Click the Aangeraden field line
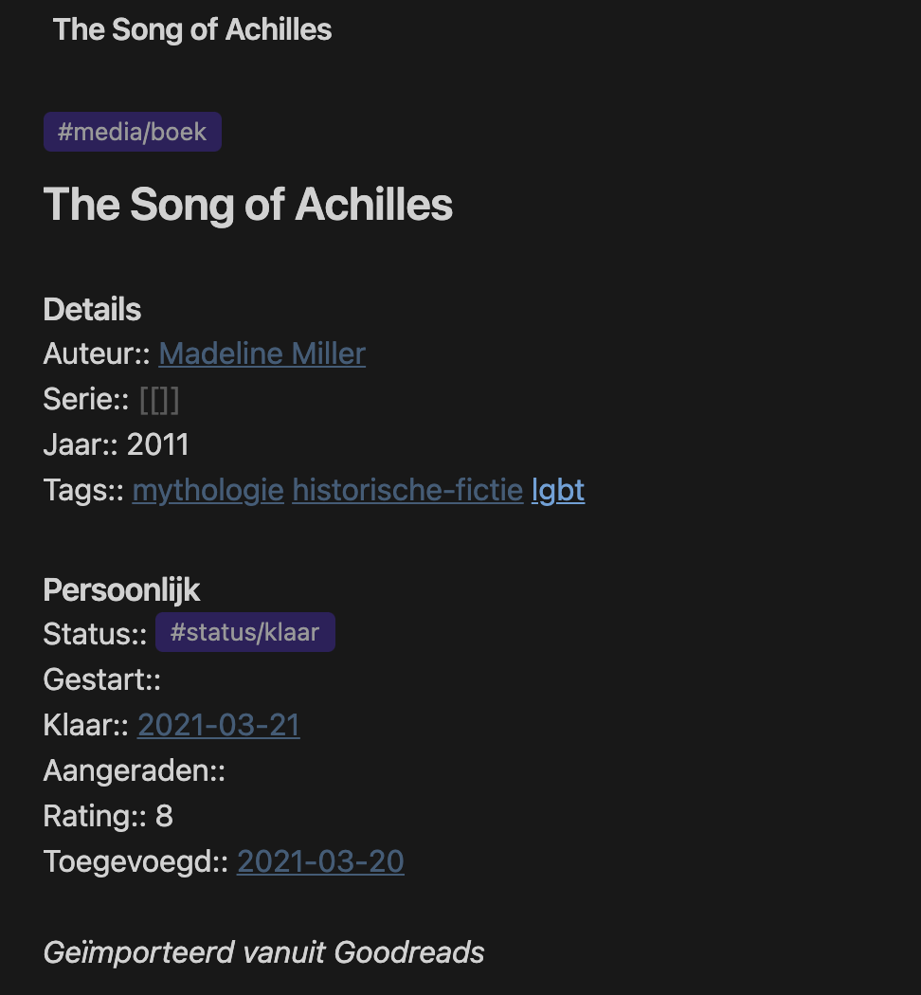This screenshot has width=921, height=995. pos(134,770)
